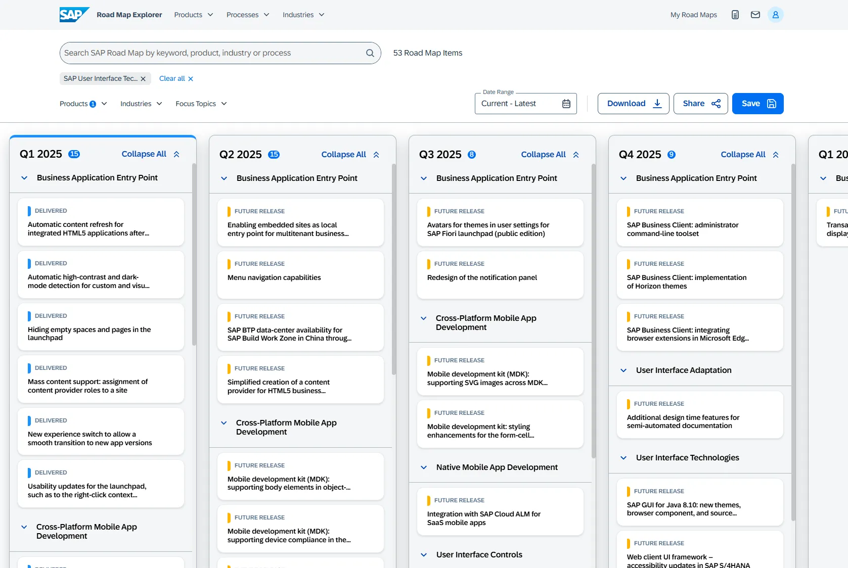Click the Q1 2025 column scrollbar

pos(194,254)
